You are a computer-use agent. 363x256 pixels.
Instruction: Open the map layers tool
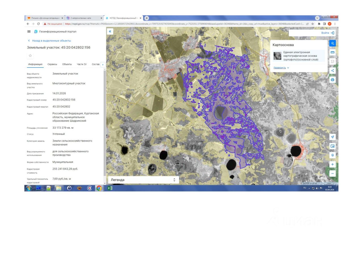333,43
